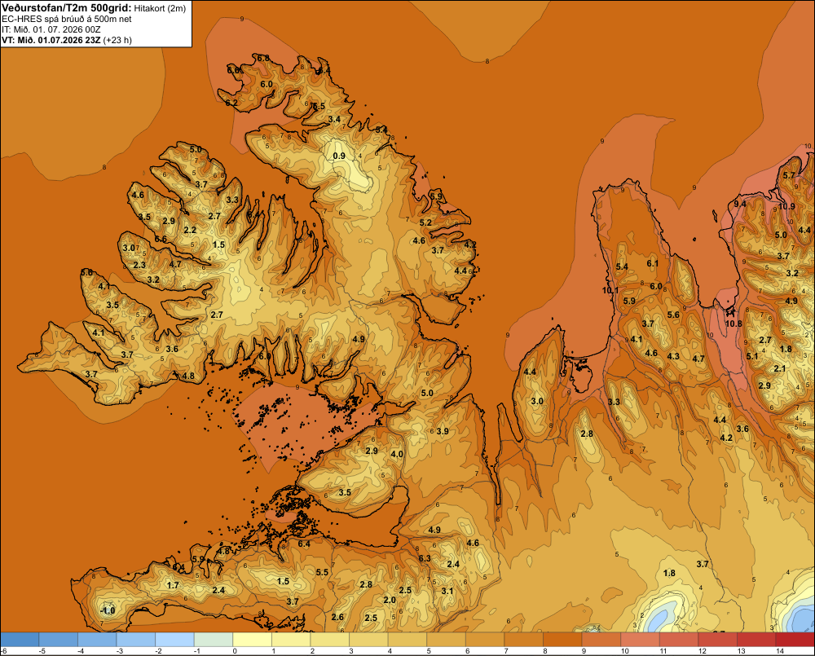The image size is (815, 656).
Task: Click the 3.9 temperature value
Action: tap(443, 431)
